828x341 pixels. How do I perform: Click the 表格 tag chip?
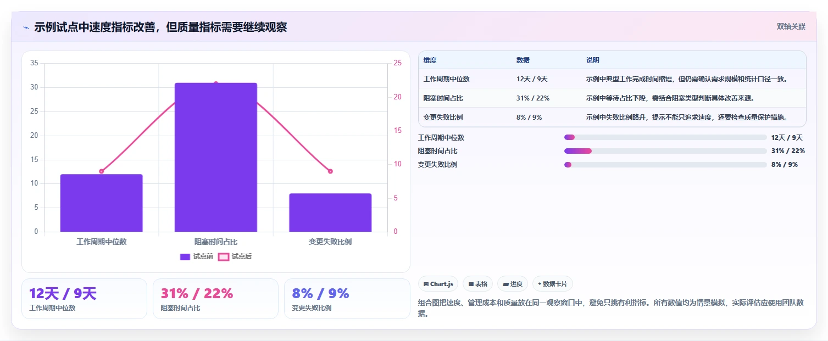pos(478,284)
